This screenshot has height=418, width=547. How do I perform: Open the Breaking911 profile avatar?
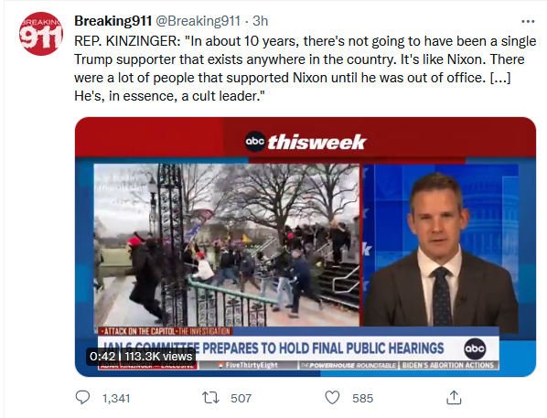(x=40, y=34)
